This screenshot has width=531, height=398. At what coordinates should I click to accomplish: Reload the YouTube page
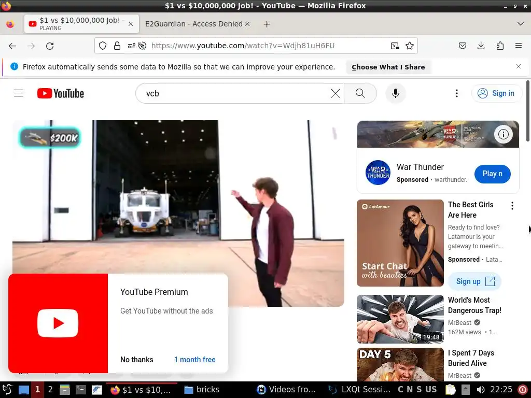(x=50, y=46)
